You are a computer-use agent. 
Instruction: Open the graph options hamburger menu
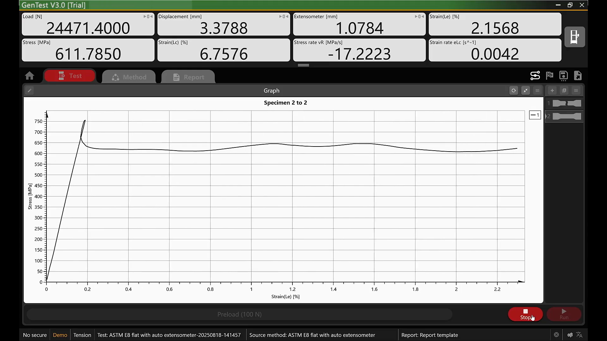pos(537,91)
